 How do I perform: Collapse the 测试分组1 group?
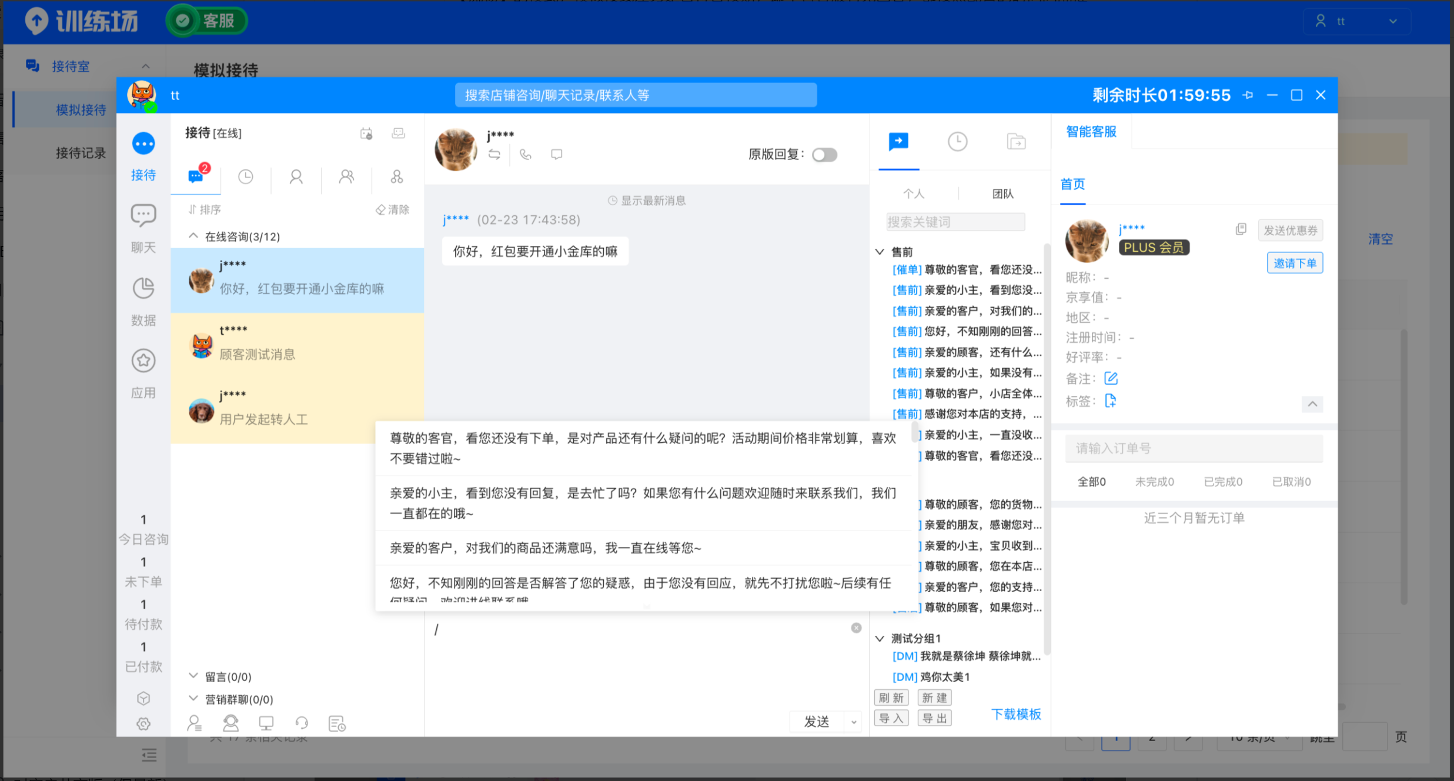pyautogui.click(x=880, y=638)
